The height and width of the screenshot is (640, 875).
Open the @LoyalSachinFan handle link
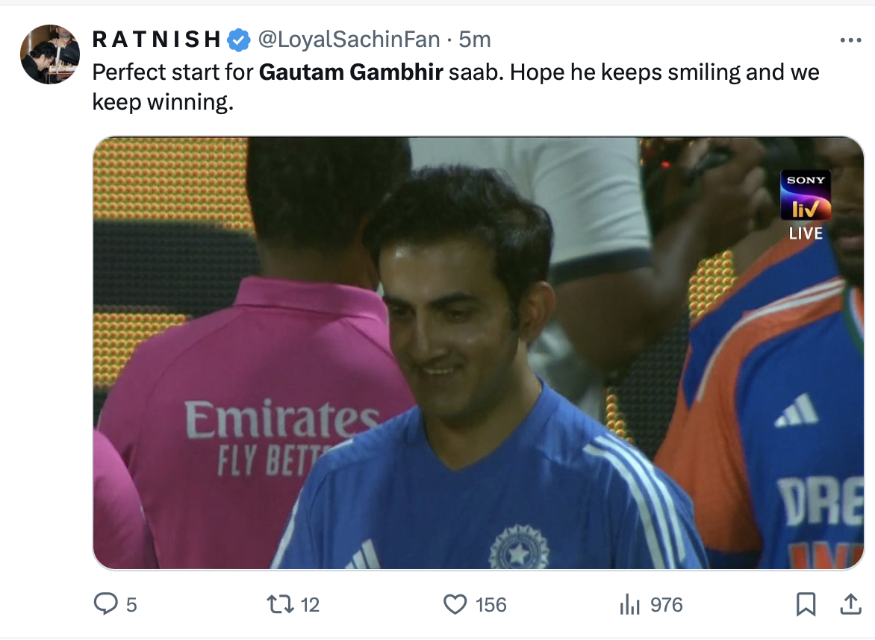click(x=349, y=40)
